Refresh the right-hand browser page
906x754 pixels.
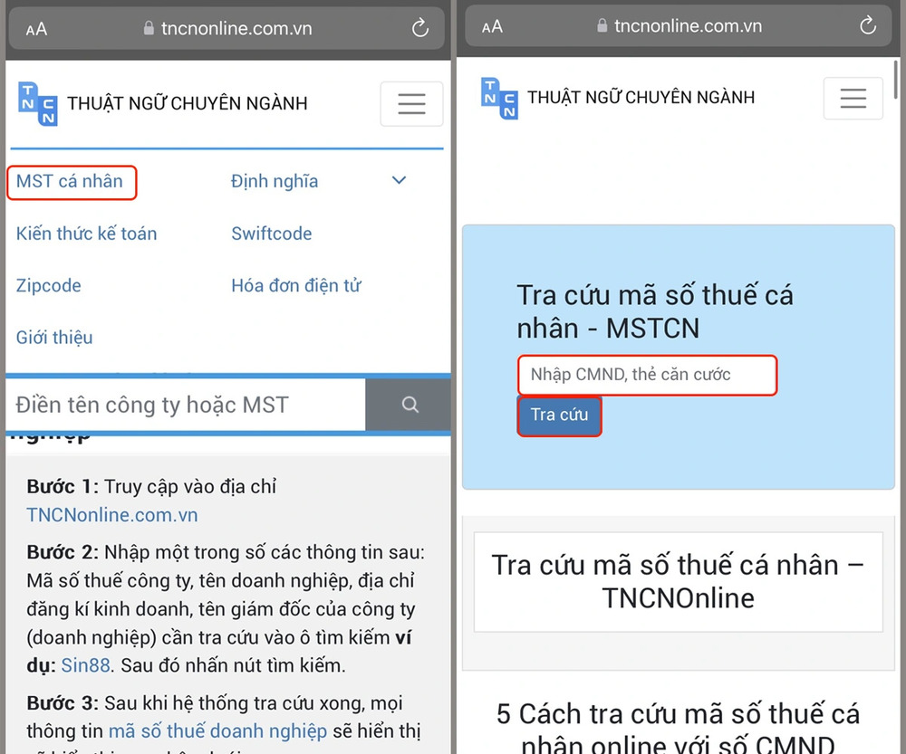pos(867,26)
